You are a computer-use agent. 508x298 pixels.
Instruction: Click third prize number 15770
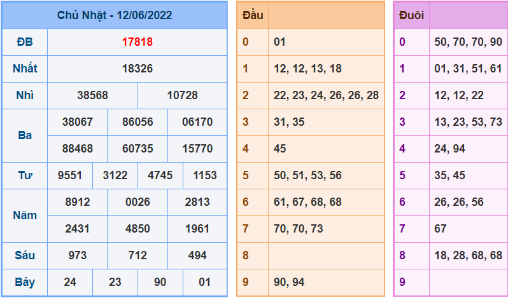pos(197,149)
